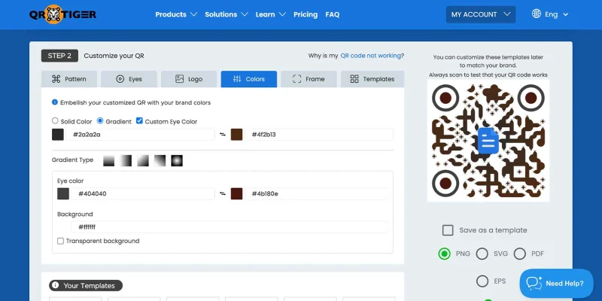Click the info icon in Your Templates
The image size is (602, 301).
[55, 285]
